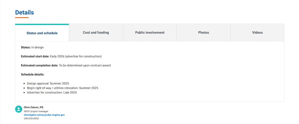Click the Estimated start date line

61,56
